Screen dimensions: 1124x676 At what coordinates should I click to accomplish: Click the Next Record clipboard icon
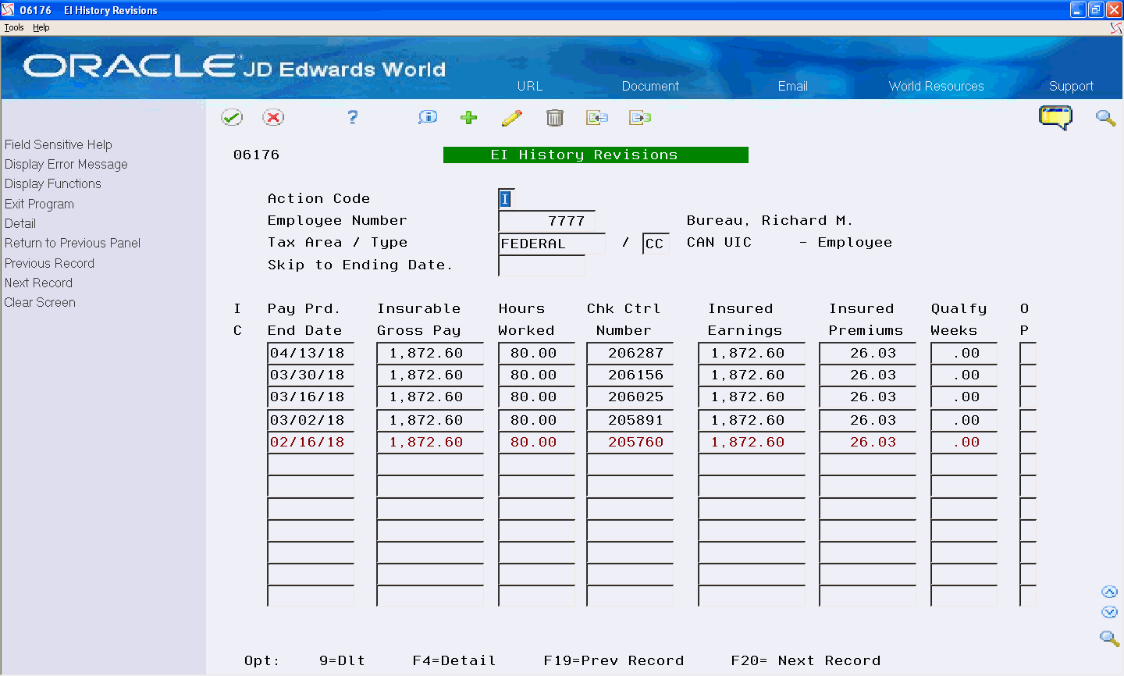(x=640, y=117)
